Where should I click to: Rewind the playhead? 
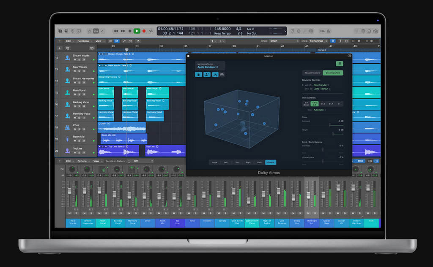(116, 31)
